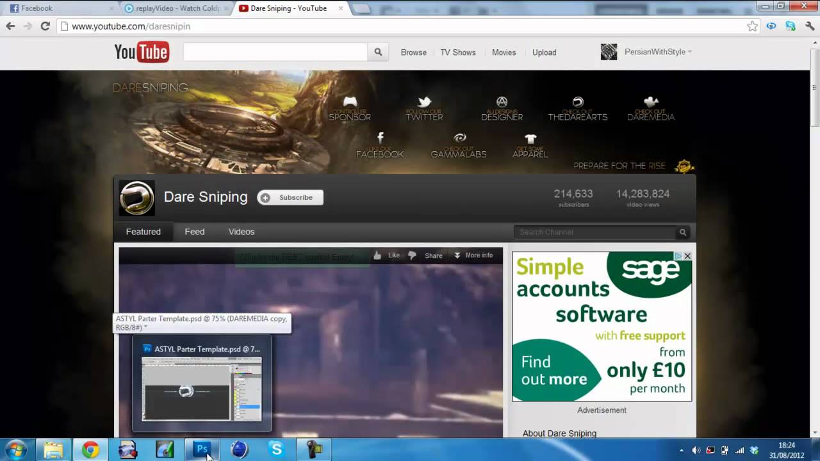Click Movies in the YouTube header
Screen dimensions: 820x461
coord(504,53)
